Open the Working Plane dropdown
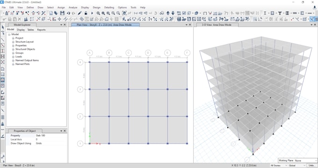Viewport: 318px width, 168px height. coord(316,161)
